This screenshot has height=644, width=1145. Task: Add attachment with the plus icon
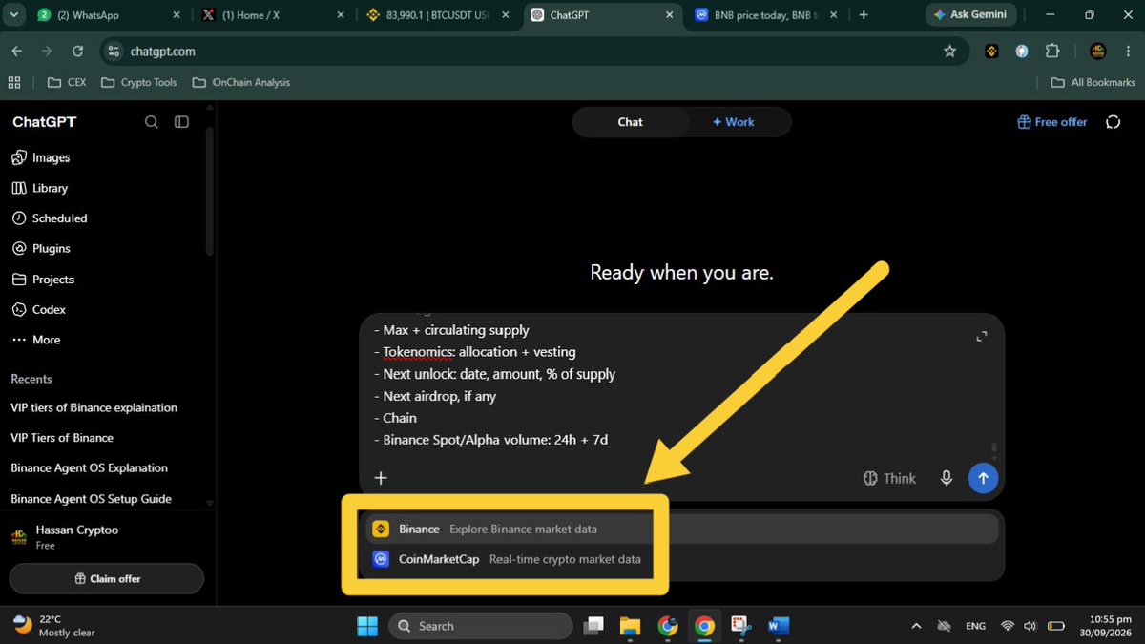tap(381, 478)
